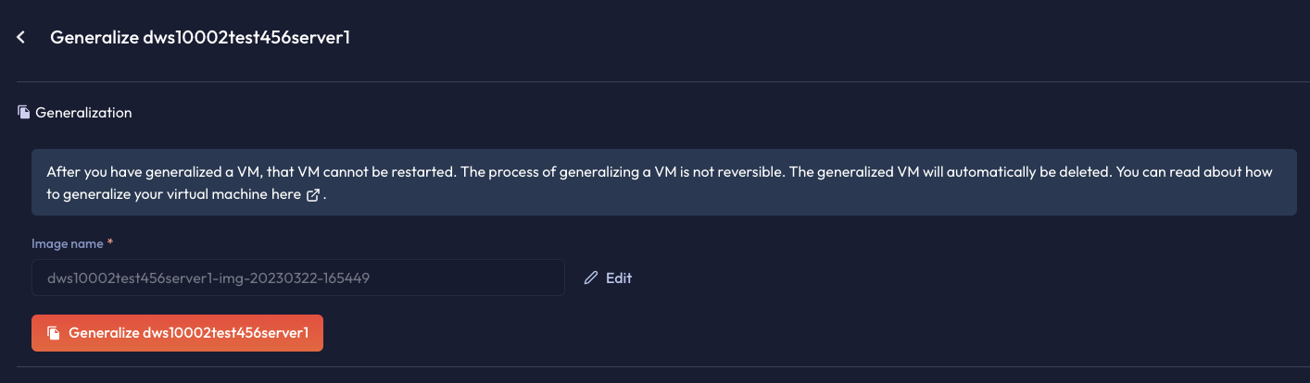Click the Image name field label
This screenshot has height=383, width=1310.
tap(68, 242)
